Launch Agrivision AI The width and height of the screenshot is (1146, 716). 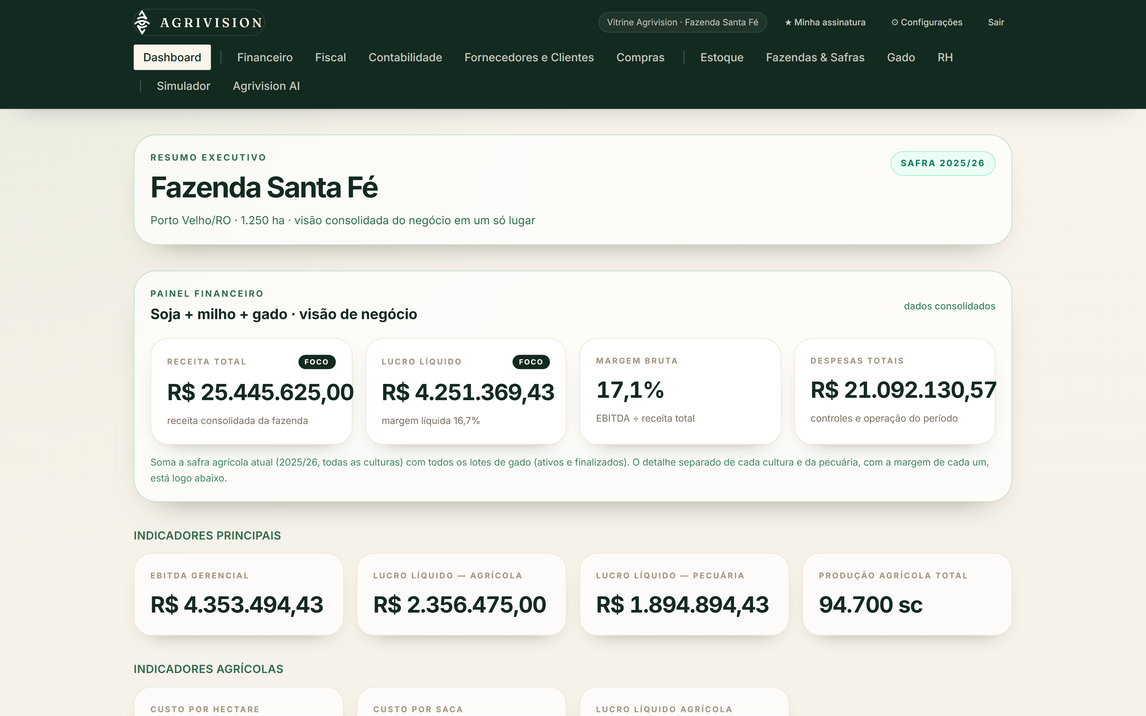tap(266, 86)
